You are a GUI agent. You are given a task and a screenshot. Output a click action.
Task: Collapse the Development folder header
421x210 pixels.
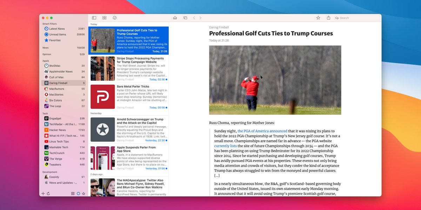pos(50,172)
